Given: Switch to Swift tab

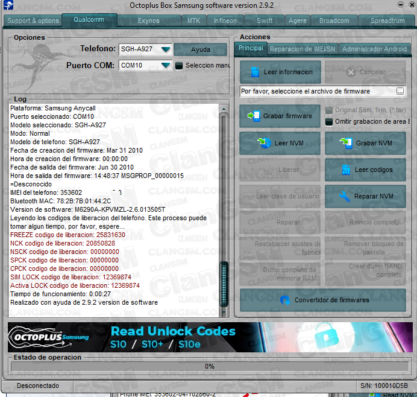Looking at the screenshot, I should click(x=265, y=21).
